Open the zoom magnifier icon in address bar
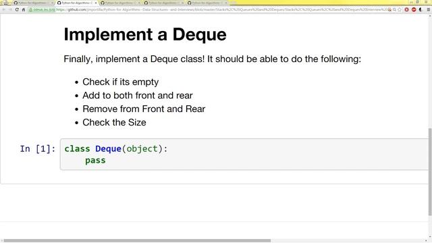Viewport: 432px width, 243px height. point(394,9)
